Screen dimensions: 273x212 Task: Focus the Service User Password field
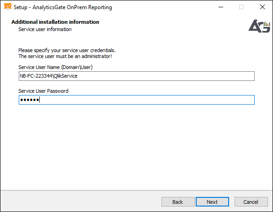[136, 100]
